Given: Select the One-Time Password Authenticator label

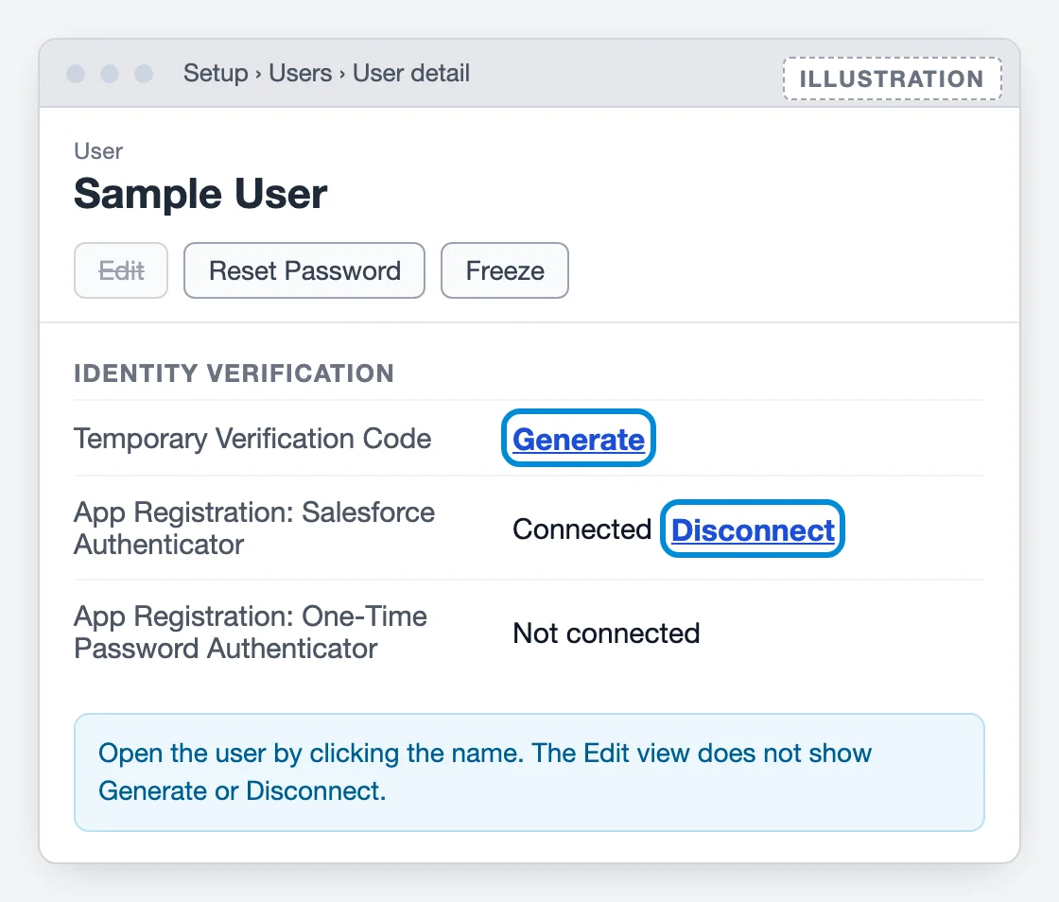Looking at the screenshot, I should point(251,633).
